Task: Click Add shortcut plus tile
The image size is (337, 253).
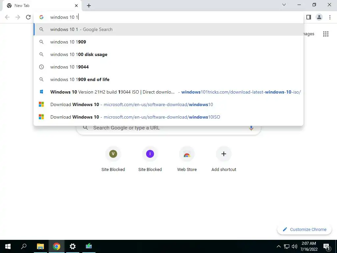Action: [x=224, y=159]
